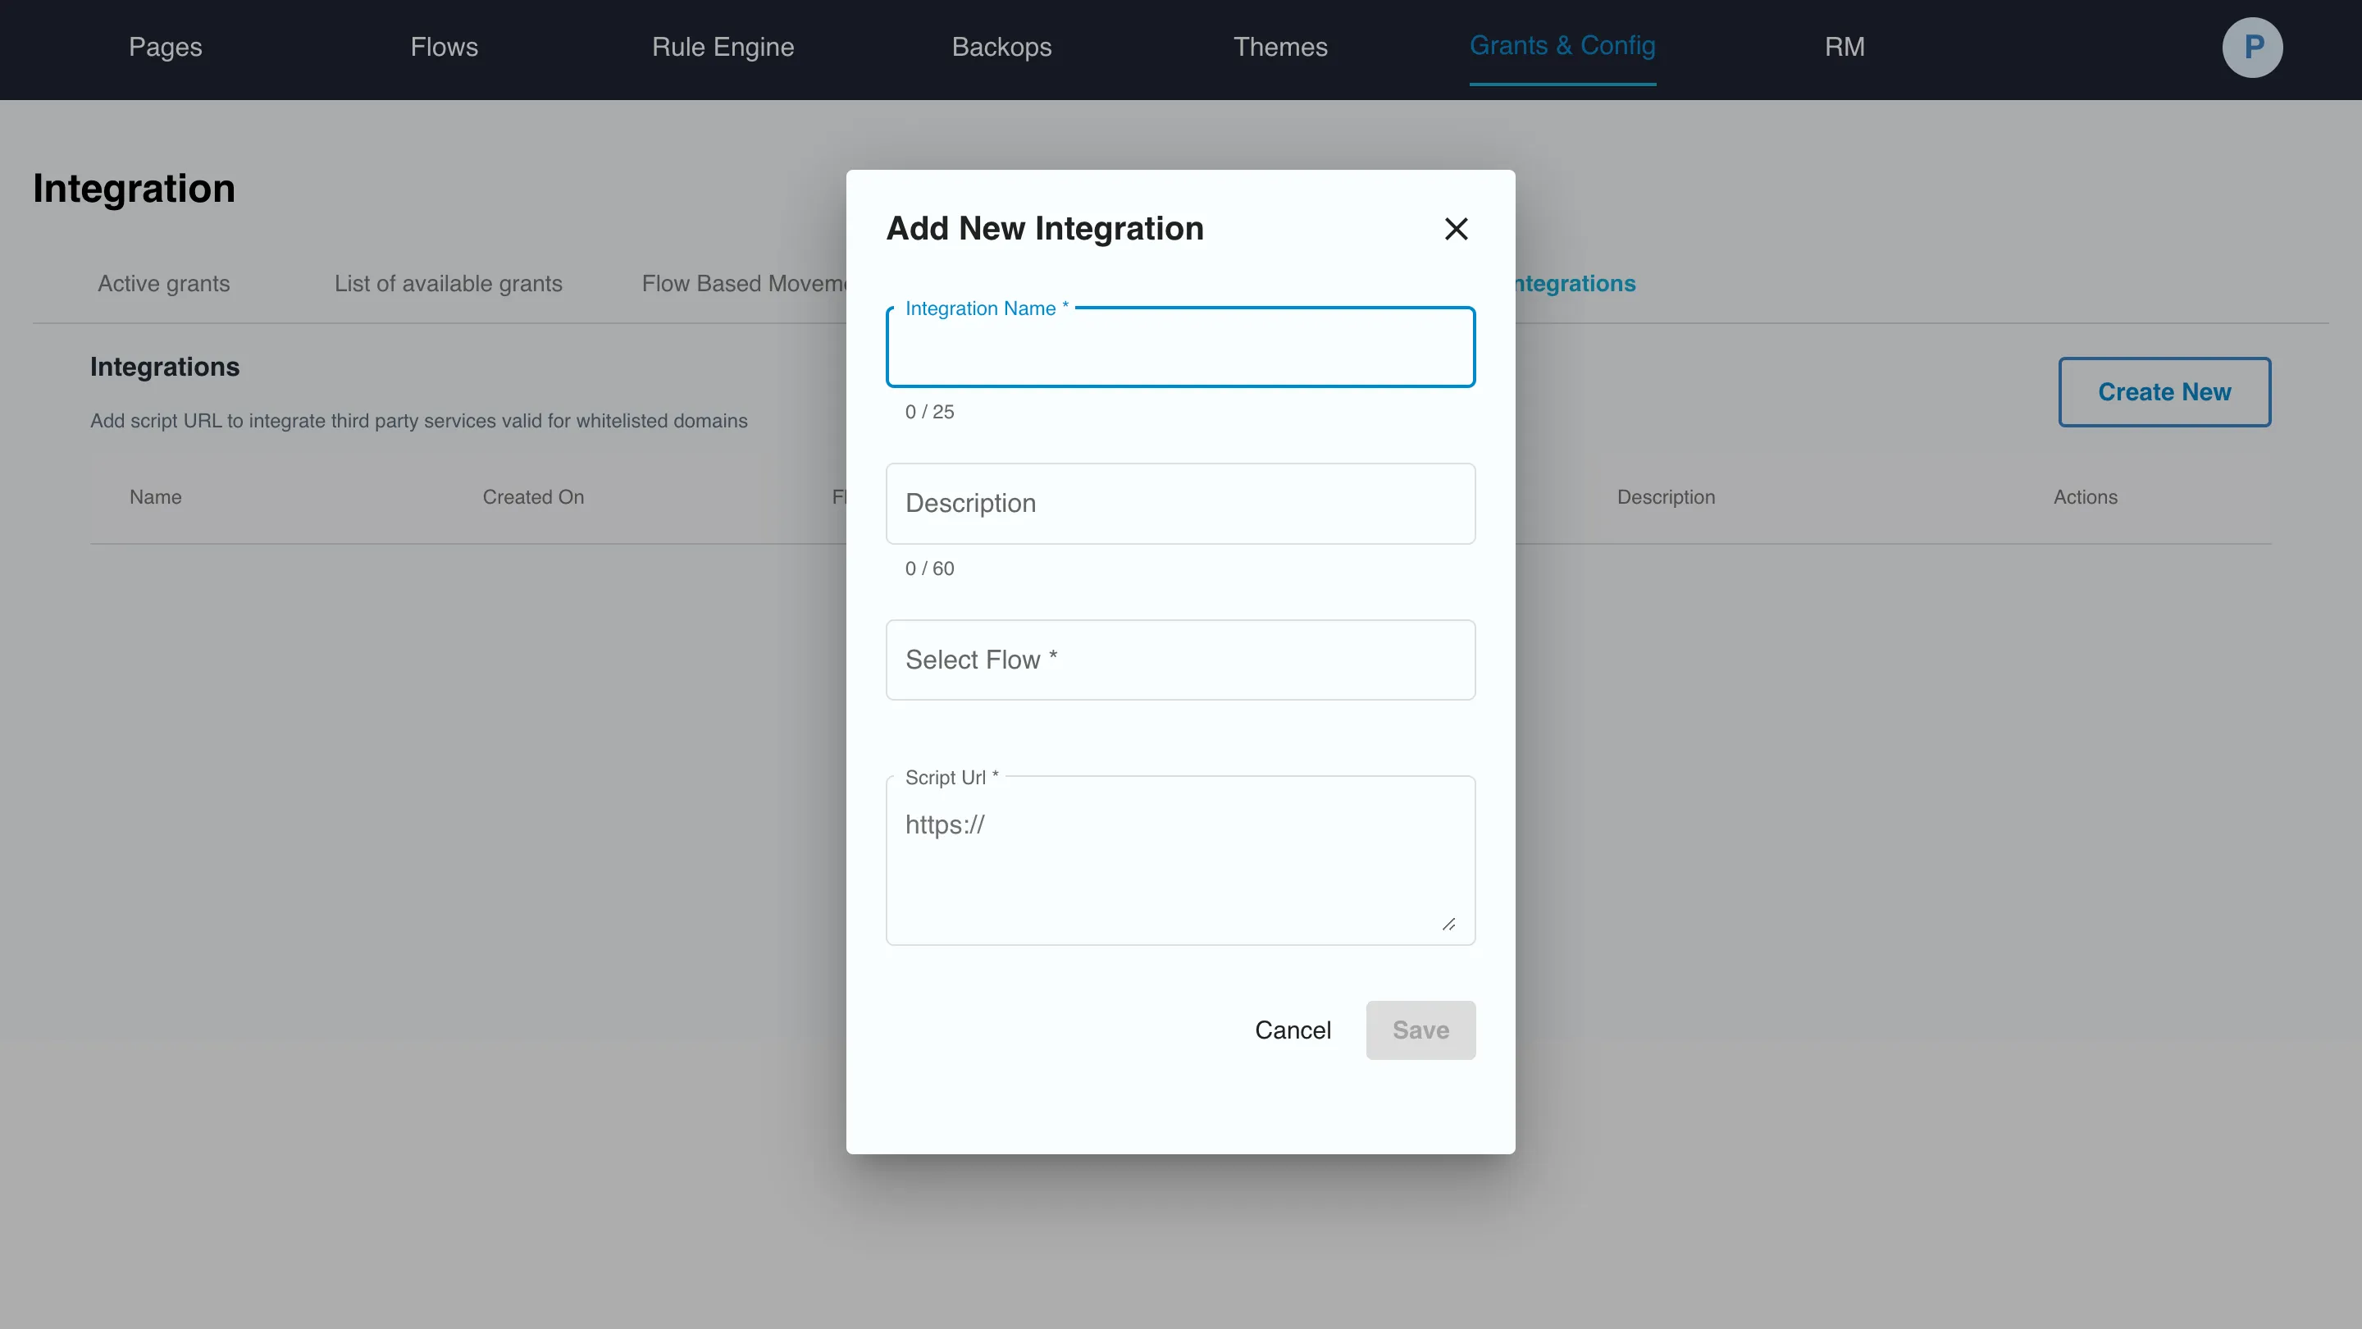Screen dimensions: 2362x1329
Task: Click the Actions column header
Action: tap(2085, 497)
